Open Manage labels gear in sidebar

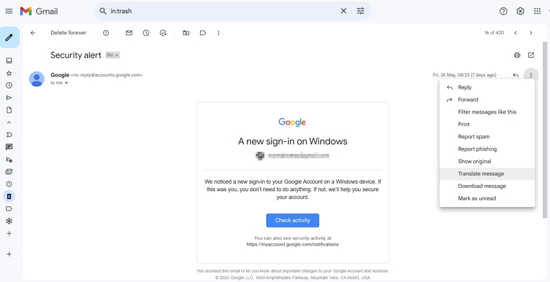click(9, 221)
